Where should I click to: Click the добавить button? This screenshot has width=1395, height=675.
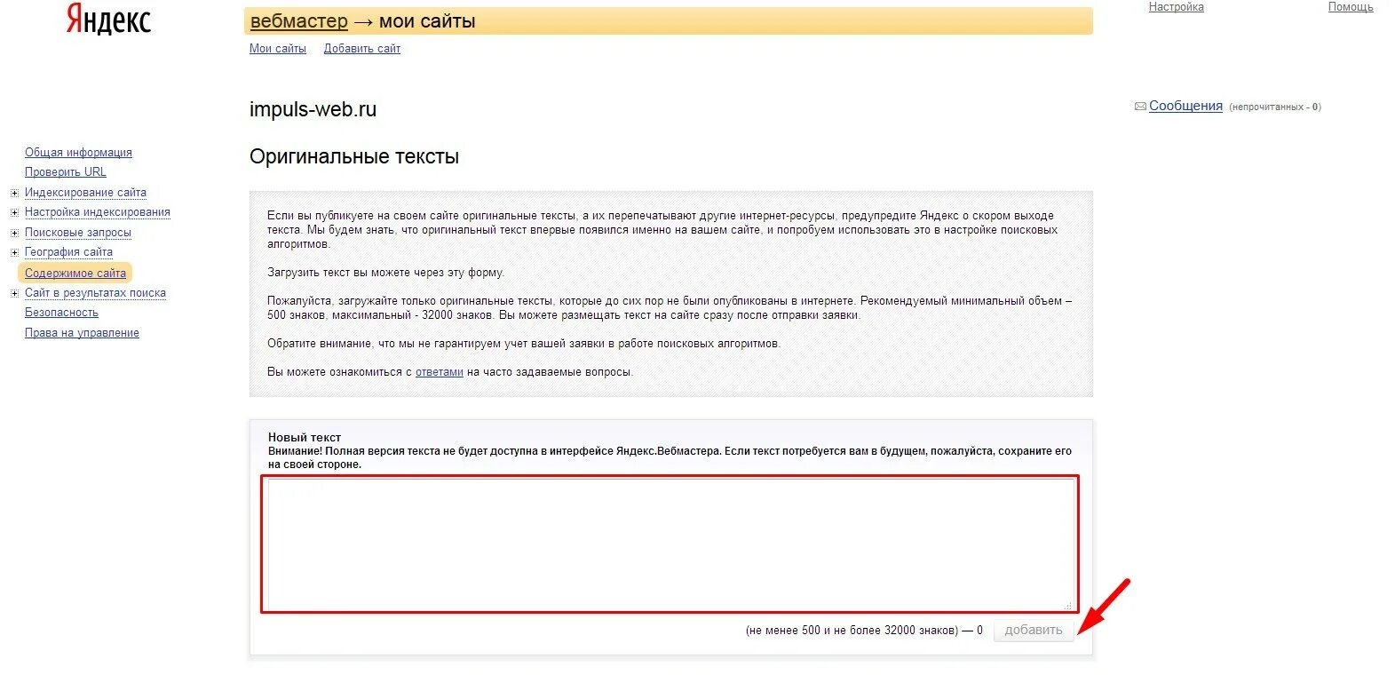[1034, 631]
